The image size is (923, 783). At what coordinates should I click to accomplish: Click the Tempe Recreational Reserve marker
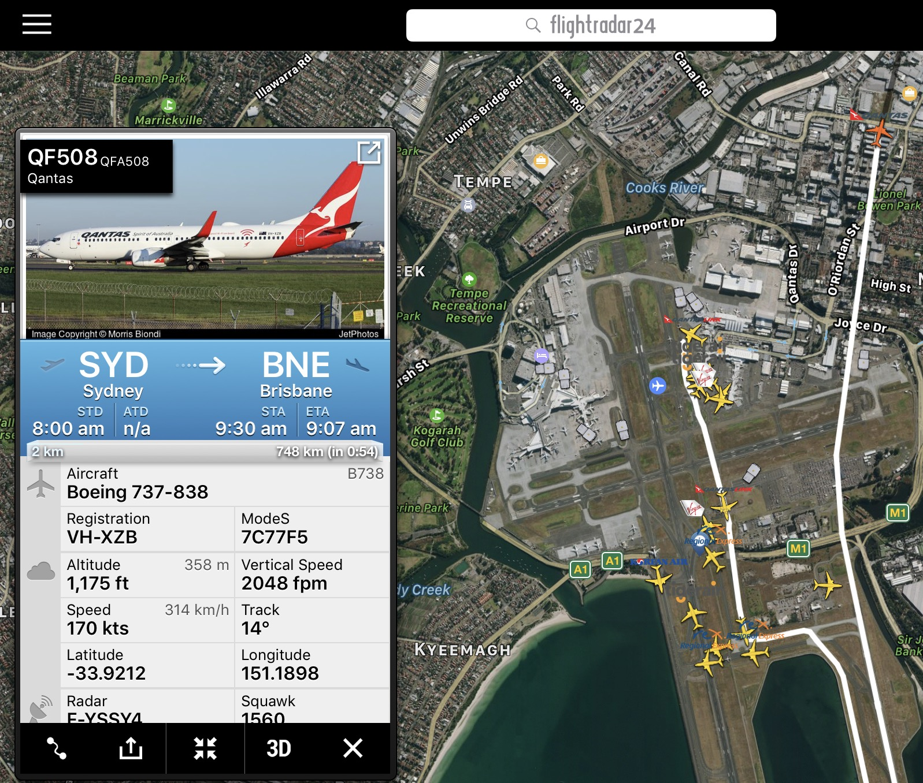(x=469, y=279)
